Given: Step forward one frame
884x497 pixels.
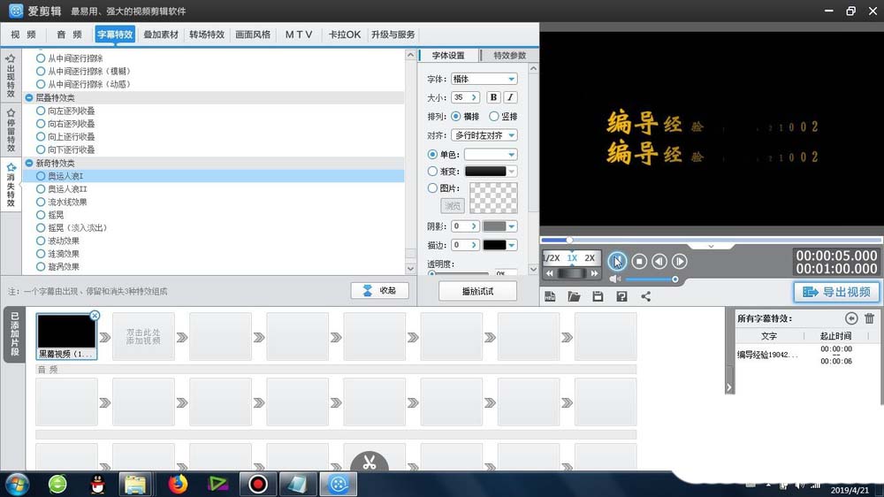Looking at the screenshot, I should coord(679,261).
